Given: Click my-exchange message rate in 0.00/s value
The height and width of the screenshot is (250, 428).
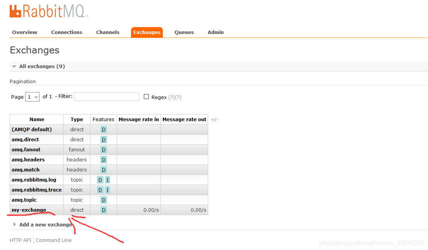Looking at the screenshot, I should [151, 210].
